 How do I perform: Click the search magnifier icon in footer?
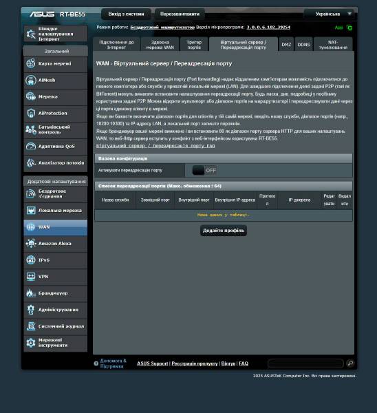point(350,363)
